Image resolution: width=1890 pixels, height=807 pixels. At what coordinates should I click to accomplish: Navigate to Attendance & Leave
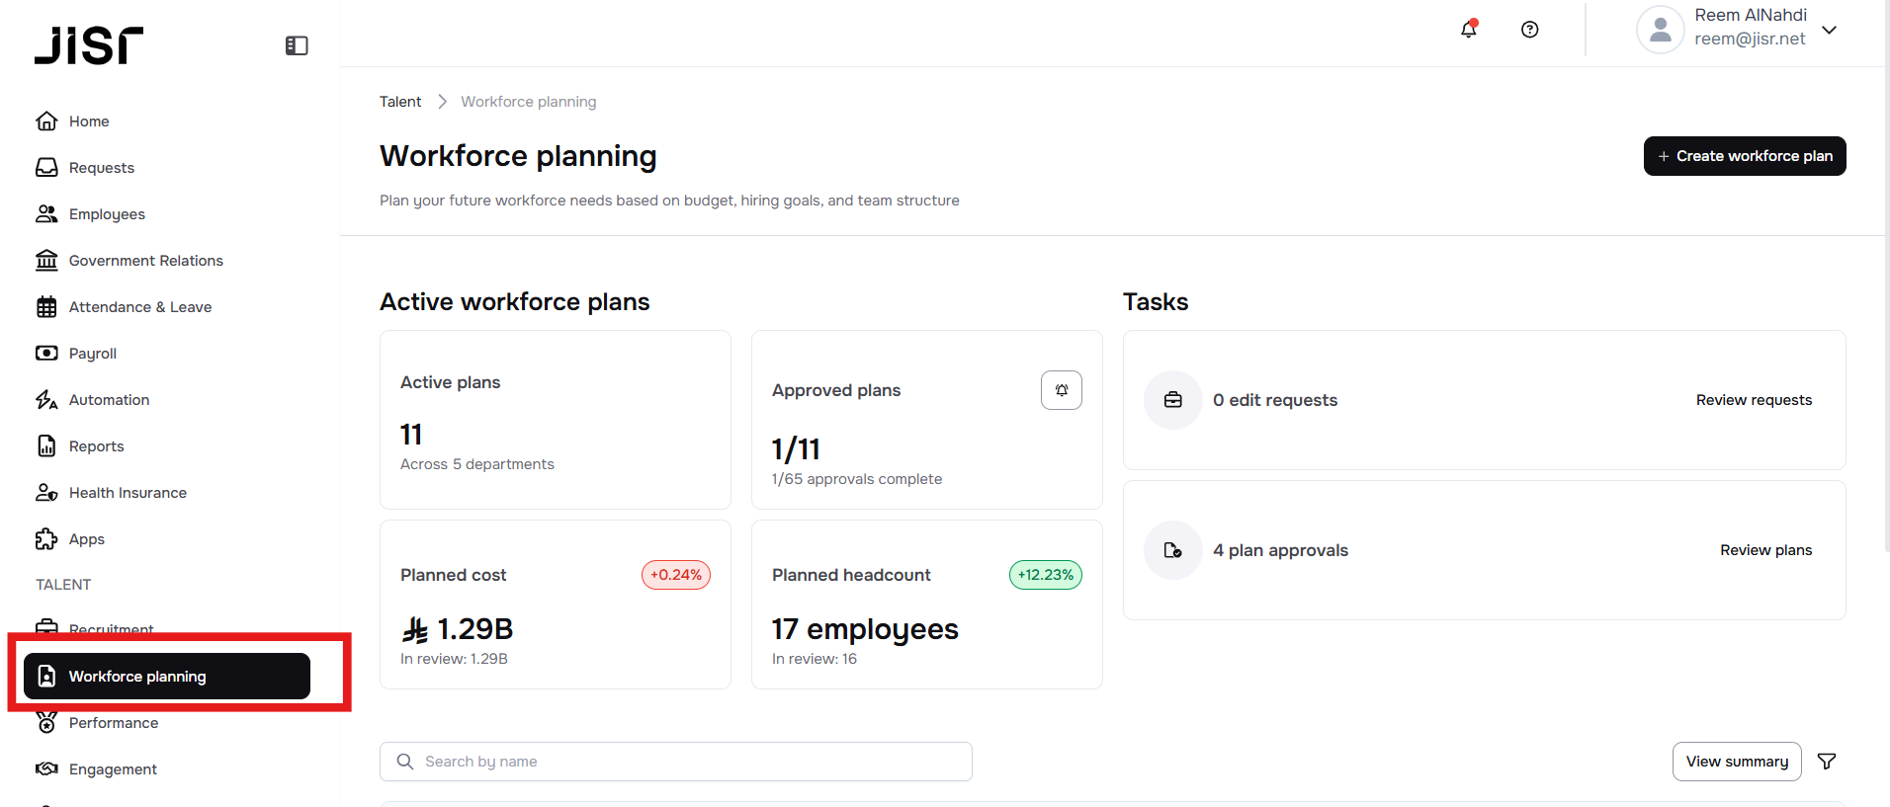coord(139,307)
